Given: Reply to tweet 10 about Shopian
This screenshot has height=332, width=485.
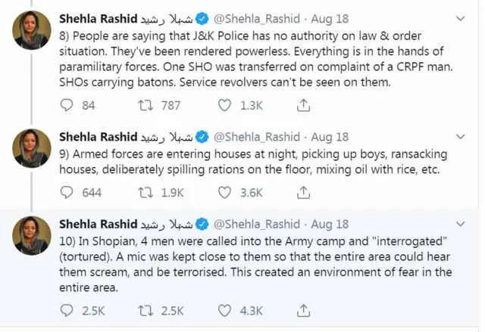Looking at the screenshot, I should tap(66, 310).
